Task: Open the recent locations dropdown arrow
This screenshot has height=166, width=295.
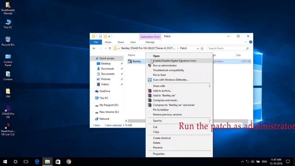Action: (106, 48)
